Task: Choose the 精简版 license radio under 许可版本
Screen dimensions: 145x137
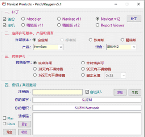Action: click(122, 40)
